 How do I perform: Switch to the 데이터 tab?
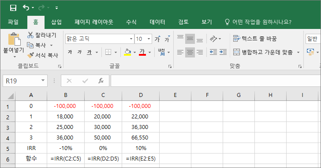(x=157, y=22)
